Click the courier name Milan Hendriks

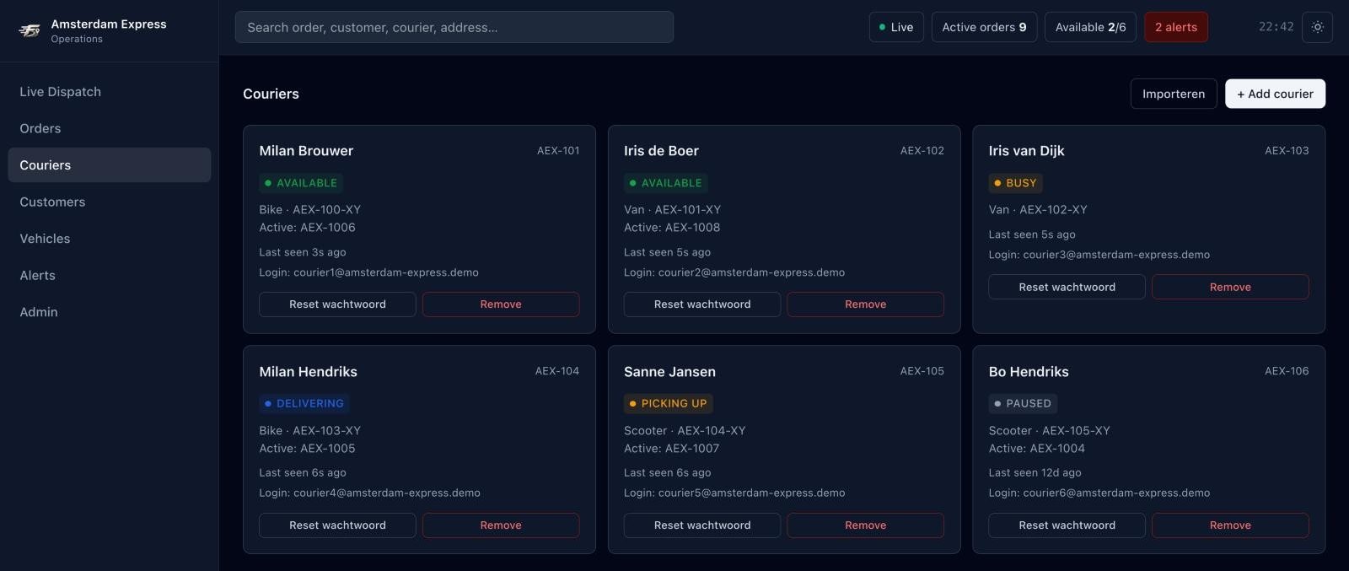coord(308,372)
